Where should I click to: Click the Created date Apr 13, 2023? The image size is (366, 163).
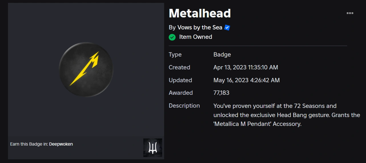pyautogui.click(x=246, y=67)
